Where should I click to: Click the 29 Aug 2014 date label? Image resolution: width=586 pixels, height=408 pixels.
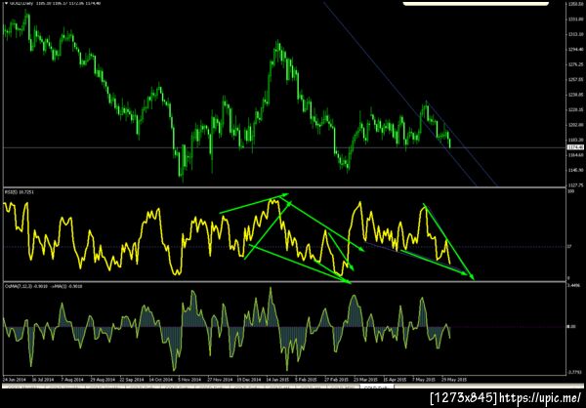tap(102, 380)
